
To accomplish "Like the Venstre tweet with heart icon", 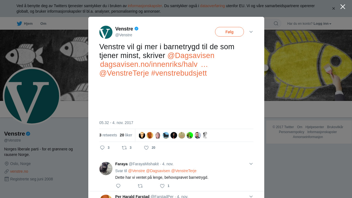I will click(x=146, y=148).
